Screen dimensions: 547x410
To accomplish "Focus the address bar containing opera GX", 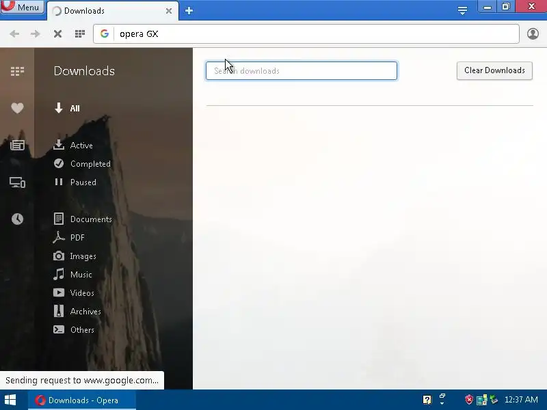I will pos(306,33).
